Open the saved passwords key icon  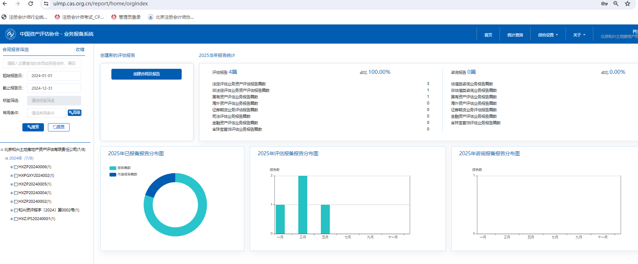604,4
